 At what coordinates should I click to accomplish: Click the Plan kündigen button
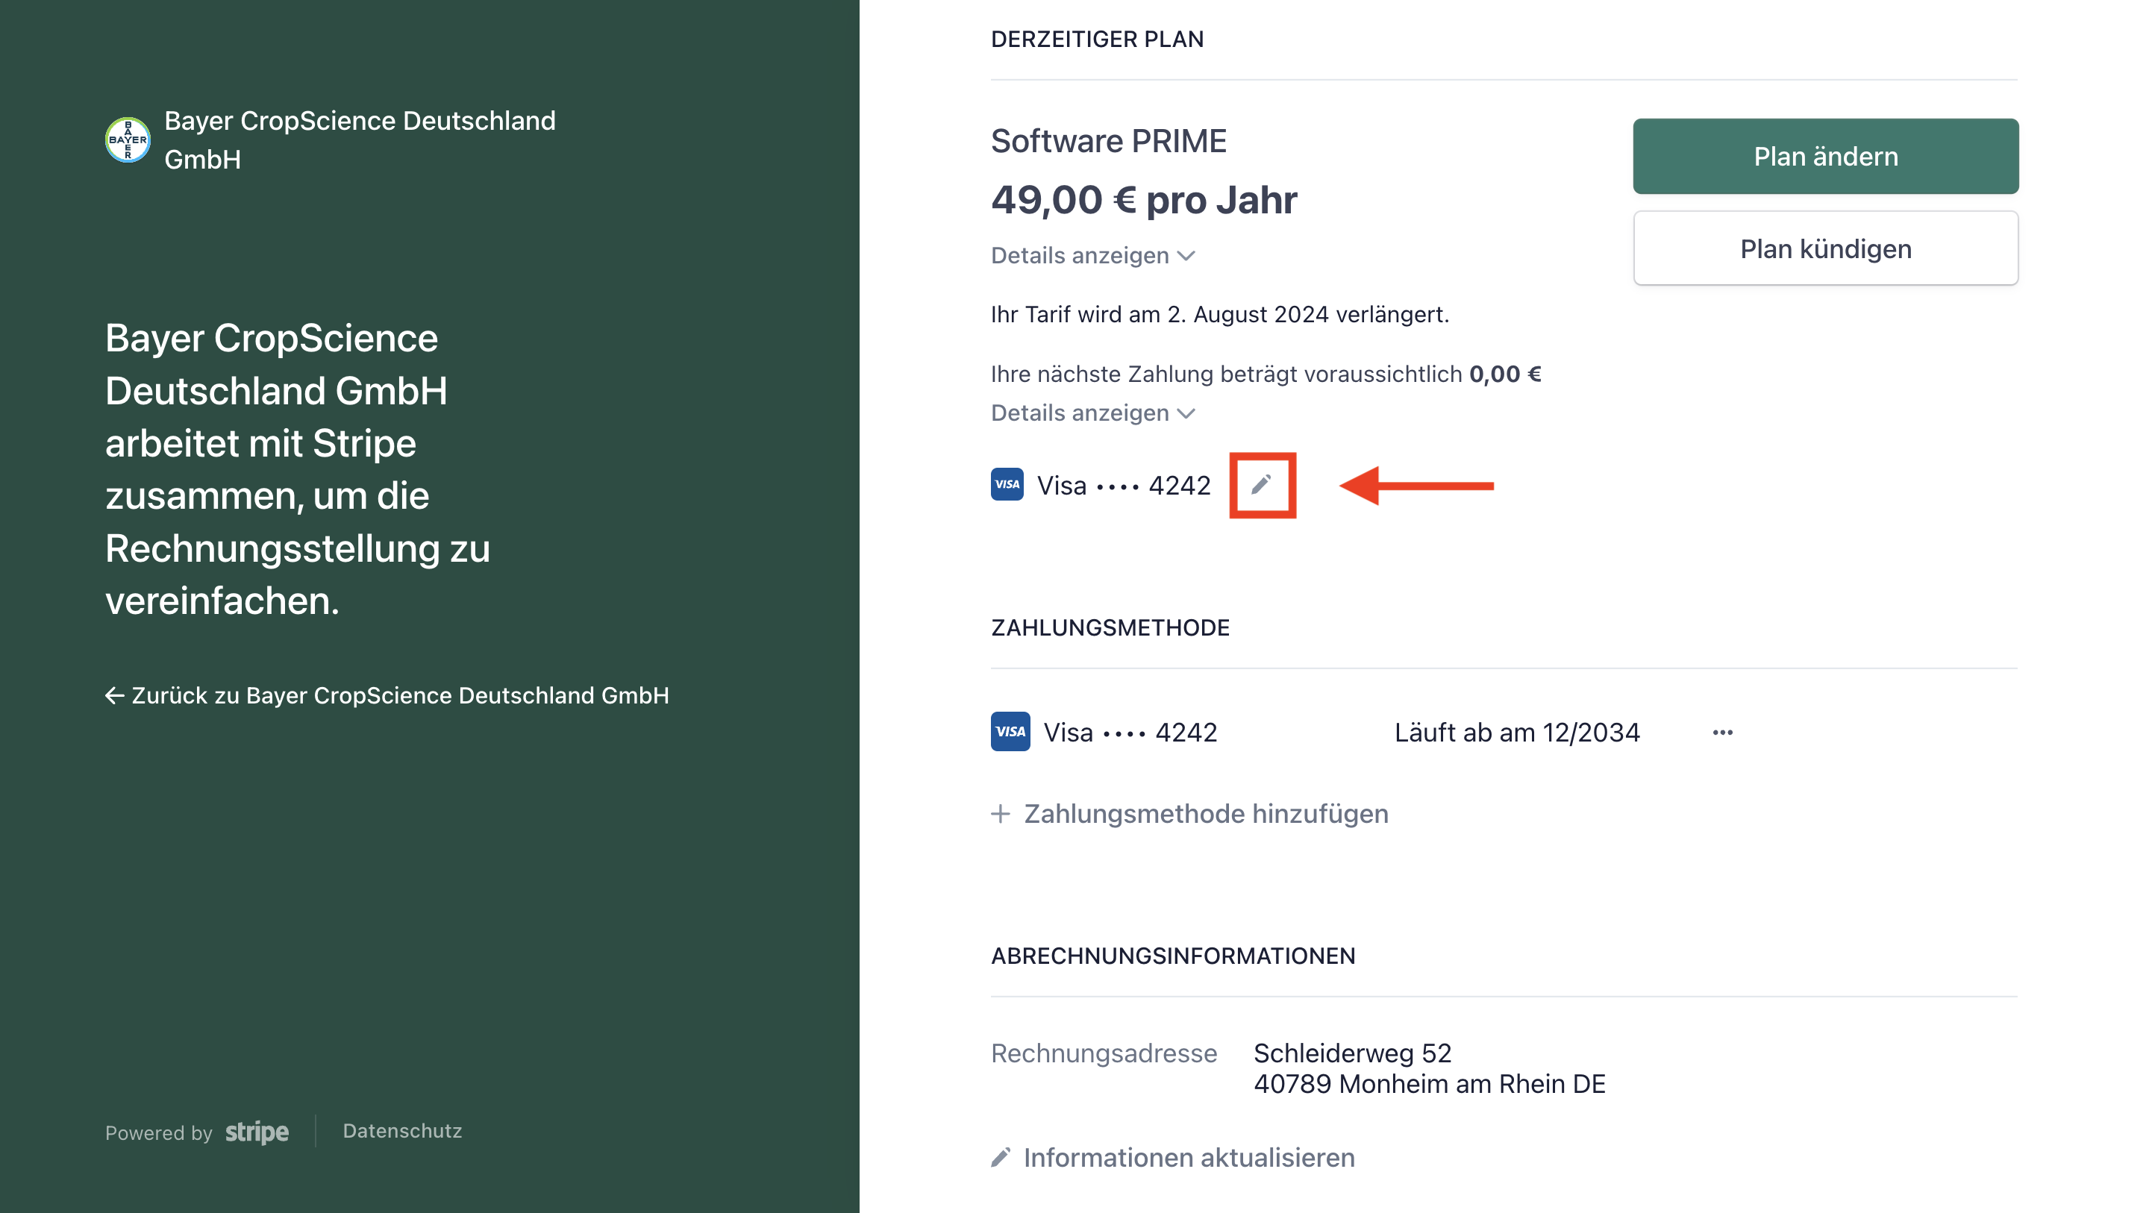tap(1825, 248)
